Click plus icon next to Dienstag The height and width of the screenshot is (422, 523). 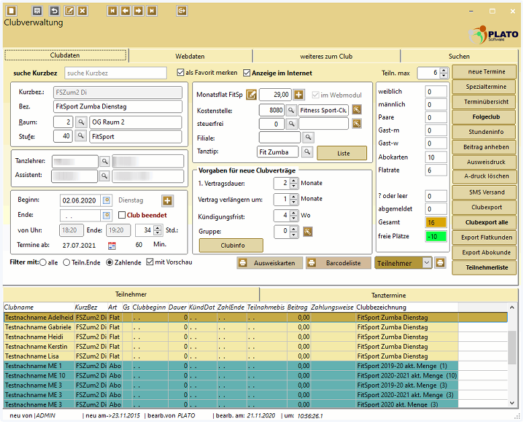tap(167, 201)
